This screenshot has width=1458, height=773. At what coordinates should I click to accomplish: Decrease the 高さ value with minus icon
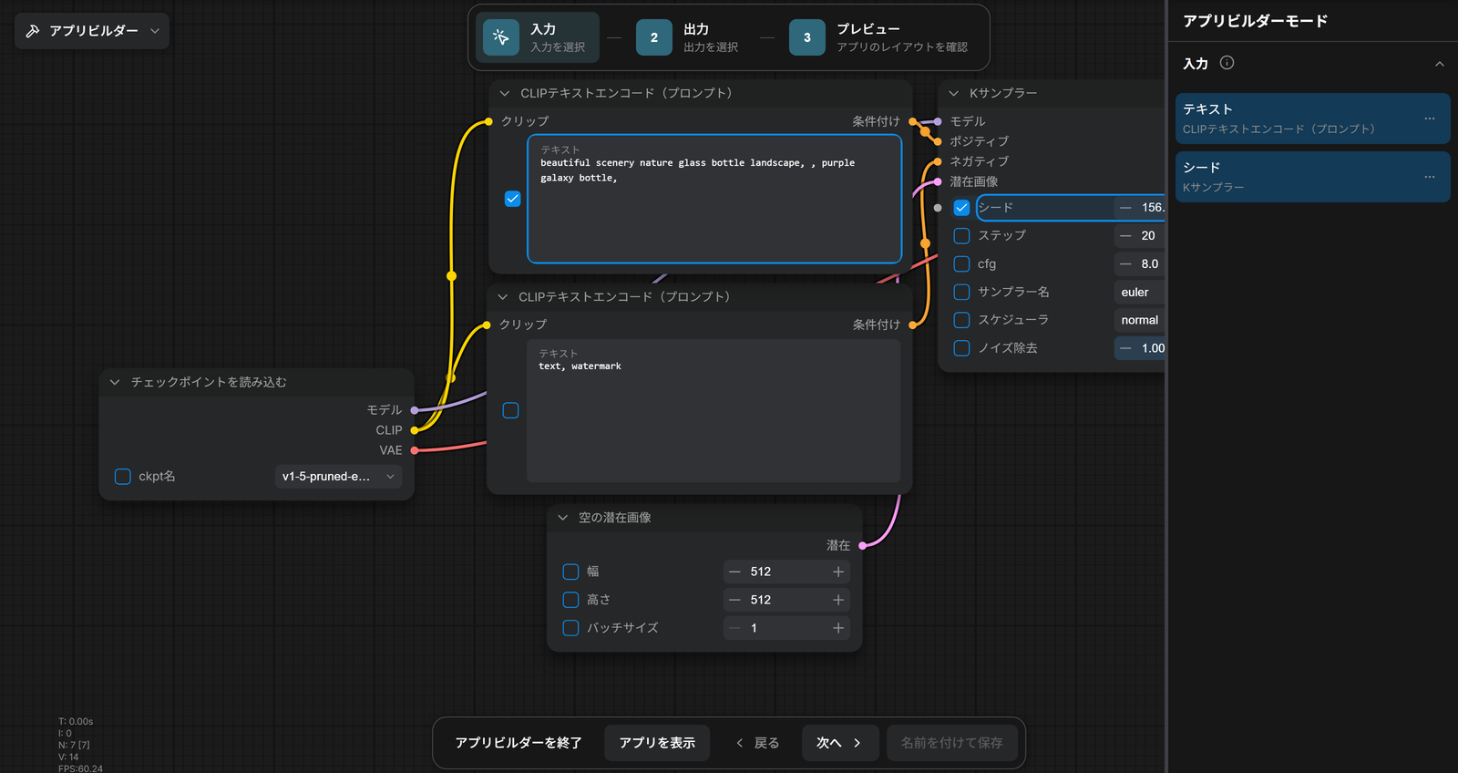pos(734,600)
